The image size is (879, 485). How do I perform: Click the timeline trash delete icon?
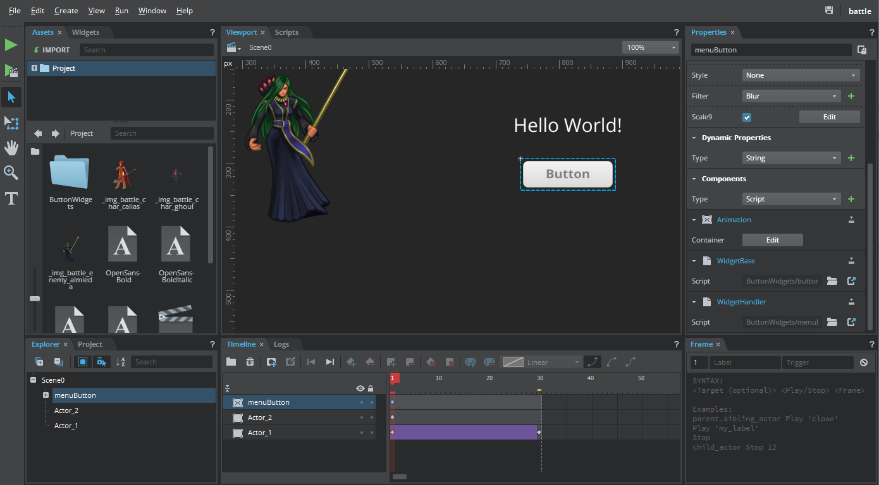[250, 362]
